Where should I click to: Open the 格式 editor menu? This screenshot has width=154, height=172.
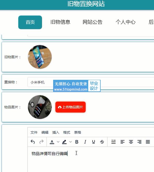67,132
